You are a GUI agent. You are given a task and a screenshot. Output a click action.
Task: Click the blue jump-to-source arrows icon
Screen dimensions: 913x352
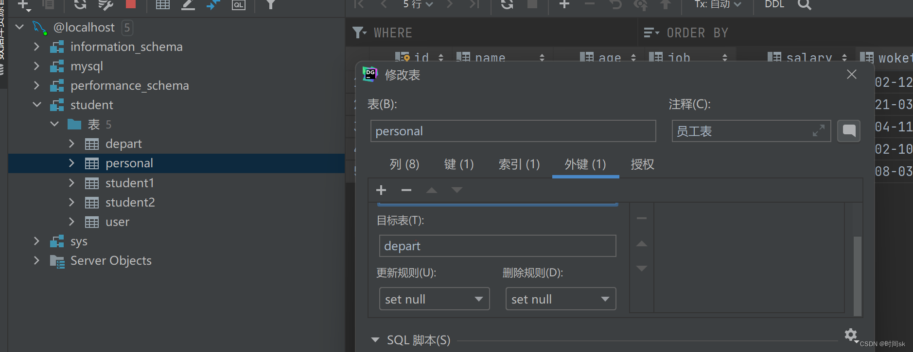(x=213, y=4)
